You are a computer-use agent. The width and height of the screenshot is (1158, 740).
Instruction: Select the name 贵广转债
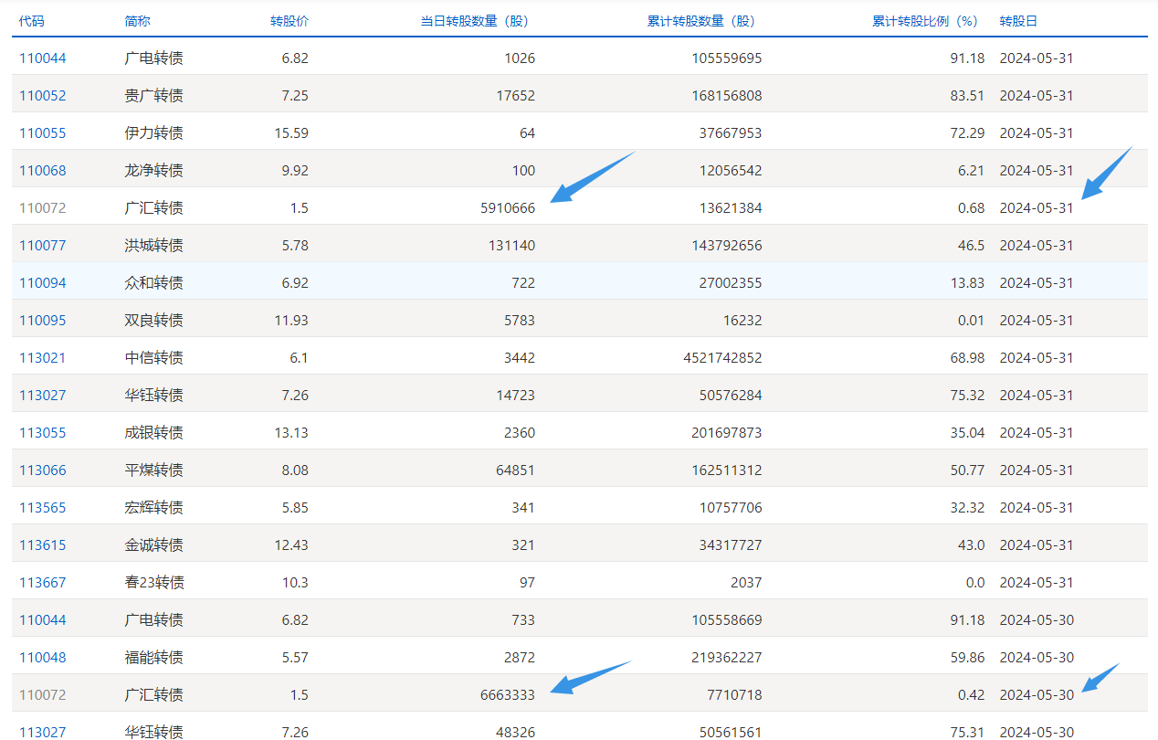[154, 96]
